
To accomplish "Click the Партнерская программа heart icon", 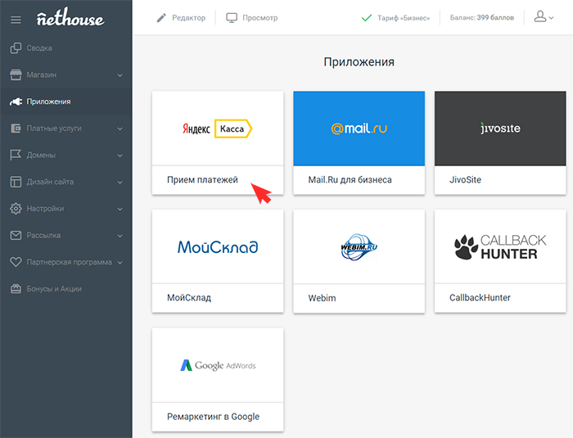I will [16, 262].
